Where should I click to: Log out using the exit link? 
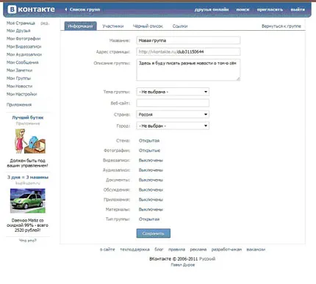coord(298,10)
